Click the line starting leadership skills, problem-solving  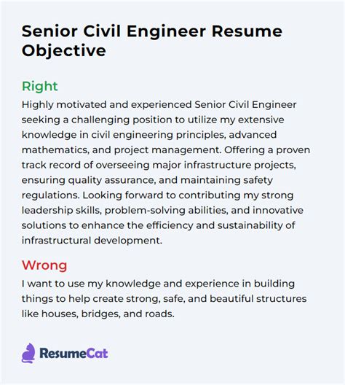162,211
